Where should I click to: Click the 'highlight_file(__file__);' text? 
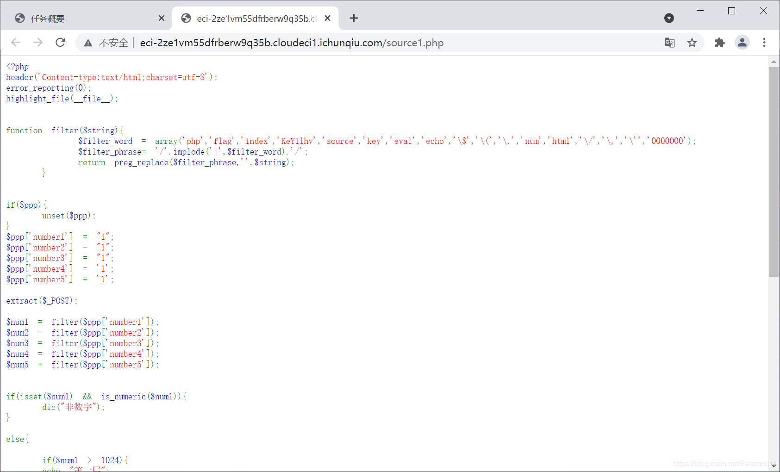62,99
